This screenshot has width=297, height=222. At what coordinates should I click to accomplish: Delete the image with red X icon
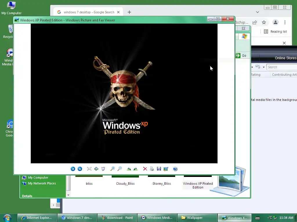[x=145, y=169]
